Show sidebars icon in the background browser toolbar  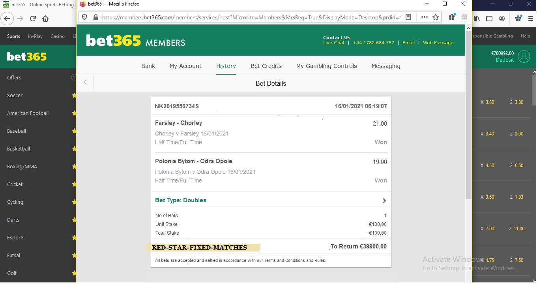(x=489, y=19)
